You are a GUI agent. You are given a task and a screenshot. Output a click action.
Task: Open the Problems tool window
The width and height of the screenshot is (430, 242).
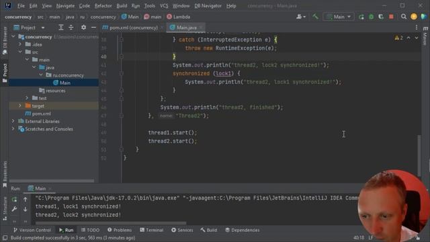[120, 230]
